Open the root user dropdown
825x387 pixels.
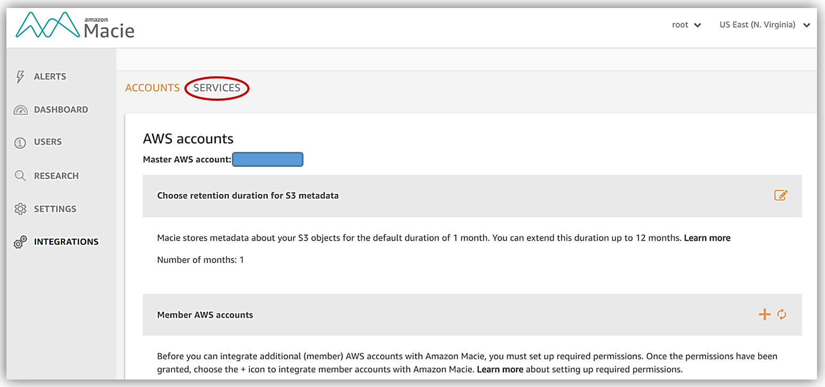[x=687, y=25]
